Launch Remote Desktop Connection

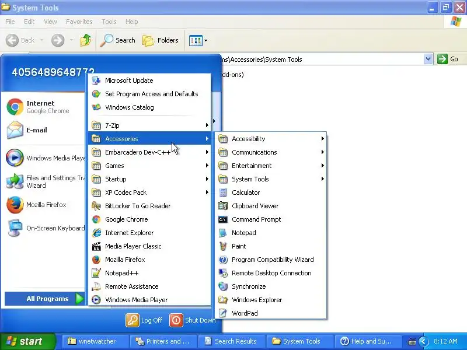point(271,273)
